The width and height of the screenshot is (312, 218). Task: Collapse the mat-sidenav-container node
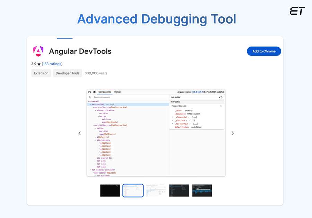[x=90, y=170]
